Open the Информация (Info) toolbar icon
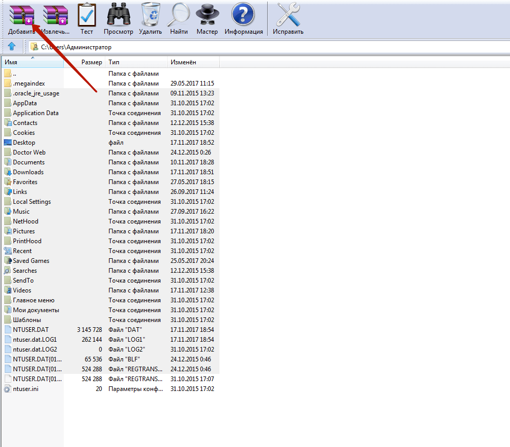Screen dimensions: 510x447 [x=243, y=15]
